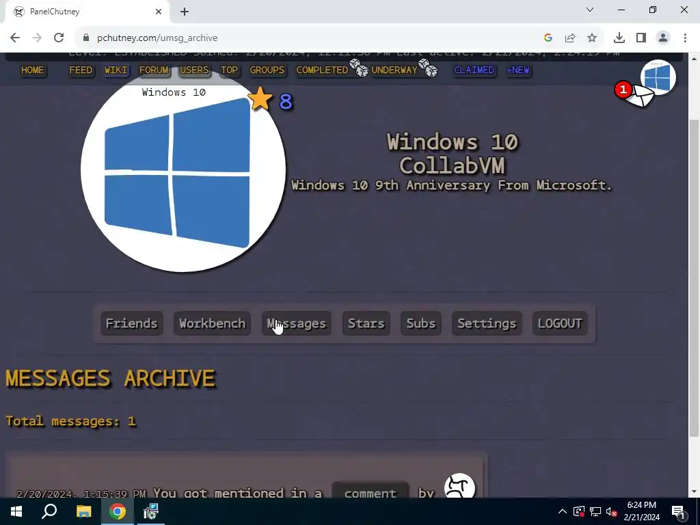
Task: Click the +NEW nav link
Action: point(518,70)
